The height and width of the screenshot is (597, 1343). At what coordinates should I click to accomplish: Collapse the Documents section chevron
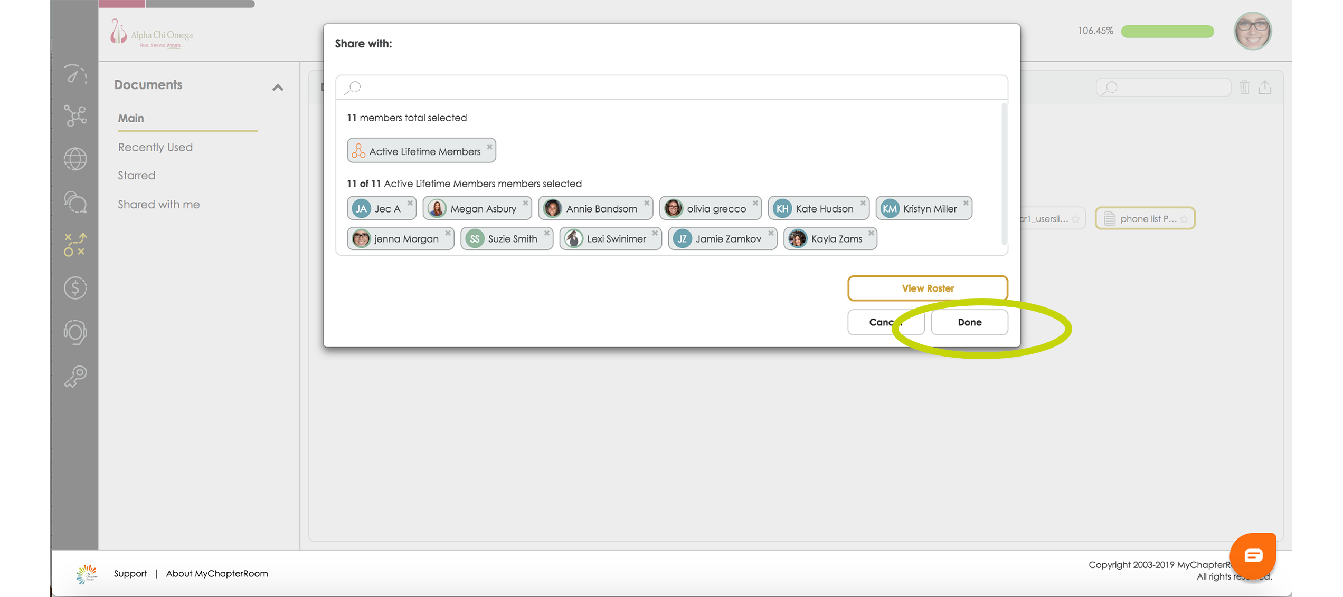pyautogui.click(x=278, y=88)
